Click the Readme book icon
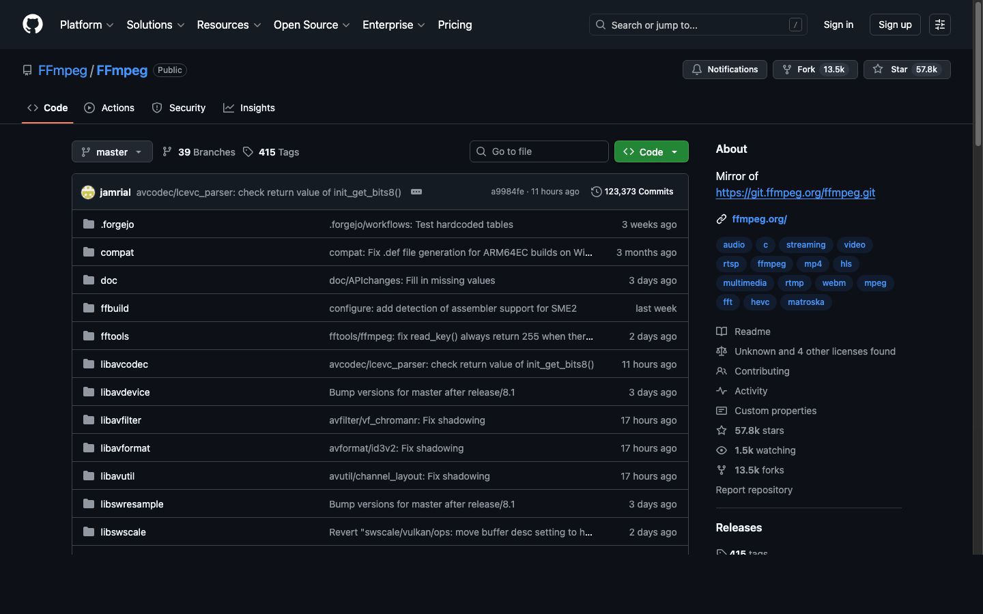983x614 pixels. point(721,331)
